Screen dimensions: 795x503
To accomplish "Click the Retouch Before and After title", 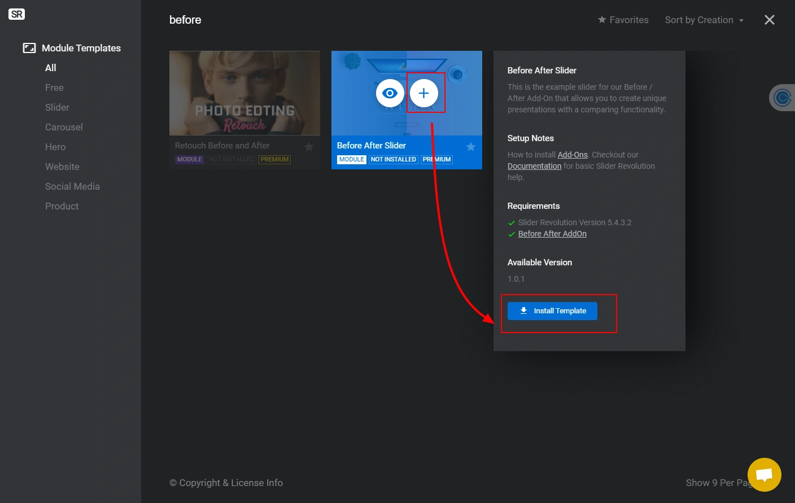I will pyautogui.click(x=222, y=146).
